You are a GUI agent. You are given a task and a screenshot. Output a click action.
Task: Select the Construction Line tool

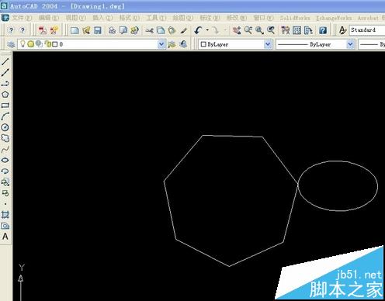(5, 72)
